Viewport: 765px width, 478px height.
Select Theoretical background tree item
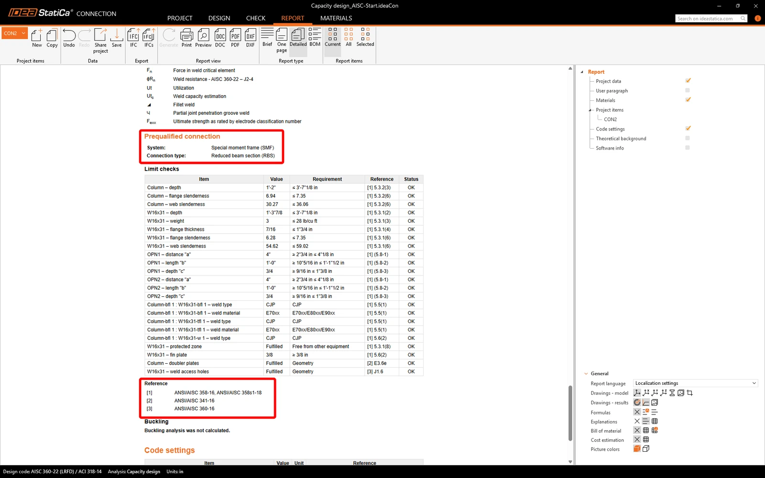(621, 139)
